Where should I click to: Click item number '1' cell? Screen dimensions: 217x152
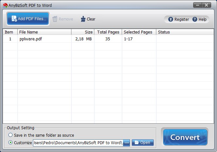(x=10, y=39)
